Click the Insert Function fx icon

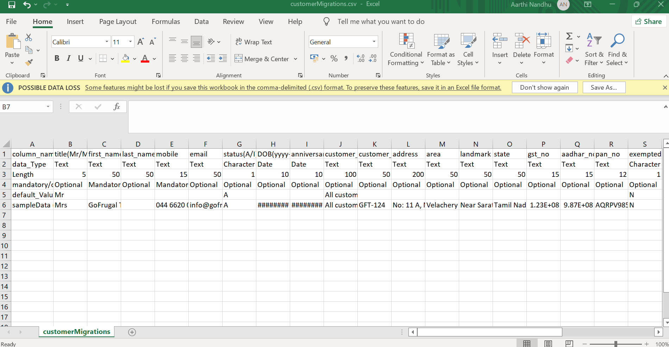point(117,107)
